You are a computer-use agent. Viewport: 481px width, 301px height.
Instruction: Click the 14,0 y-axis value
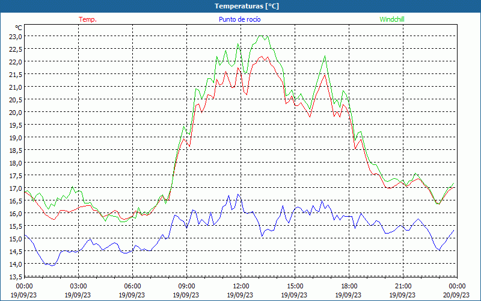(x=16, y=264)
